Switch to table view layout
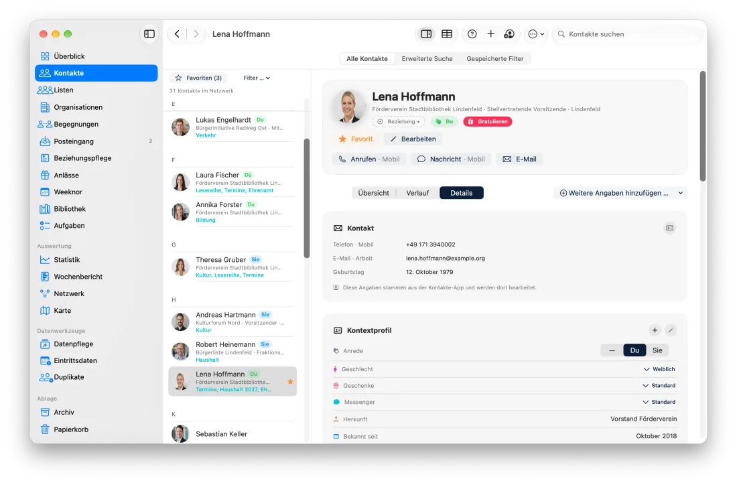The image size is (737, 483). click(447, 33)
